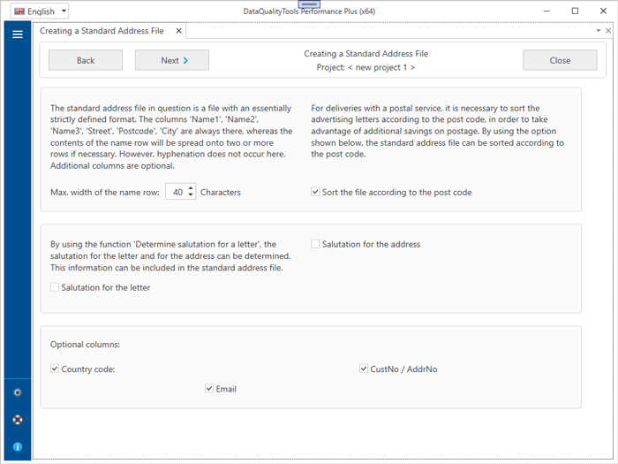
Task: Click the Close button
Action: [560, 60]
